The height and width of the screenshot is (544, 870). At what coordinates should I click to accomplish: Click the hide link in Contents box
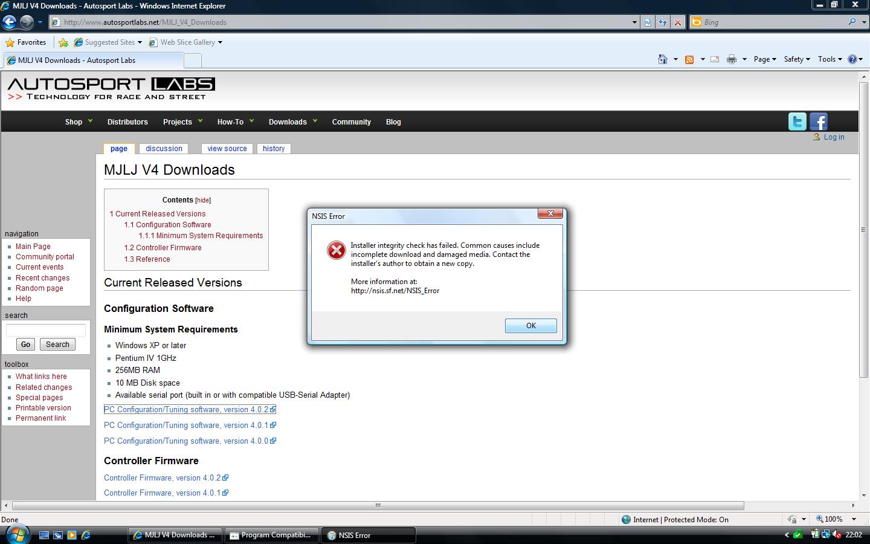click(x=203, y=200)
